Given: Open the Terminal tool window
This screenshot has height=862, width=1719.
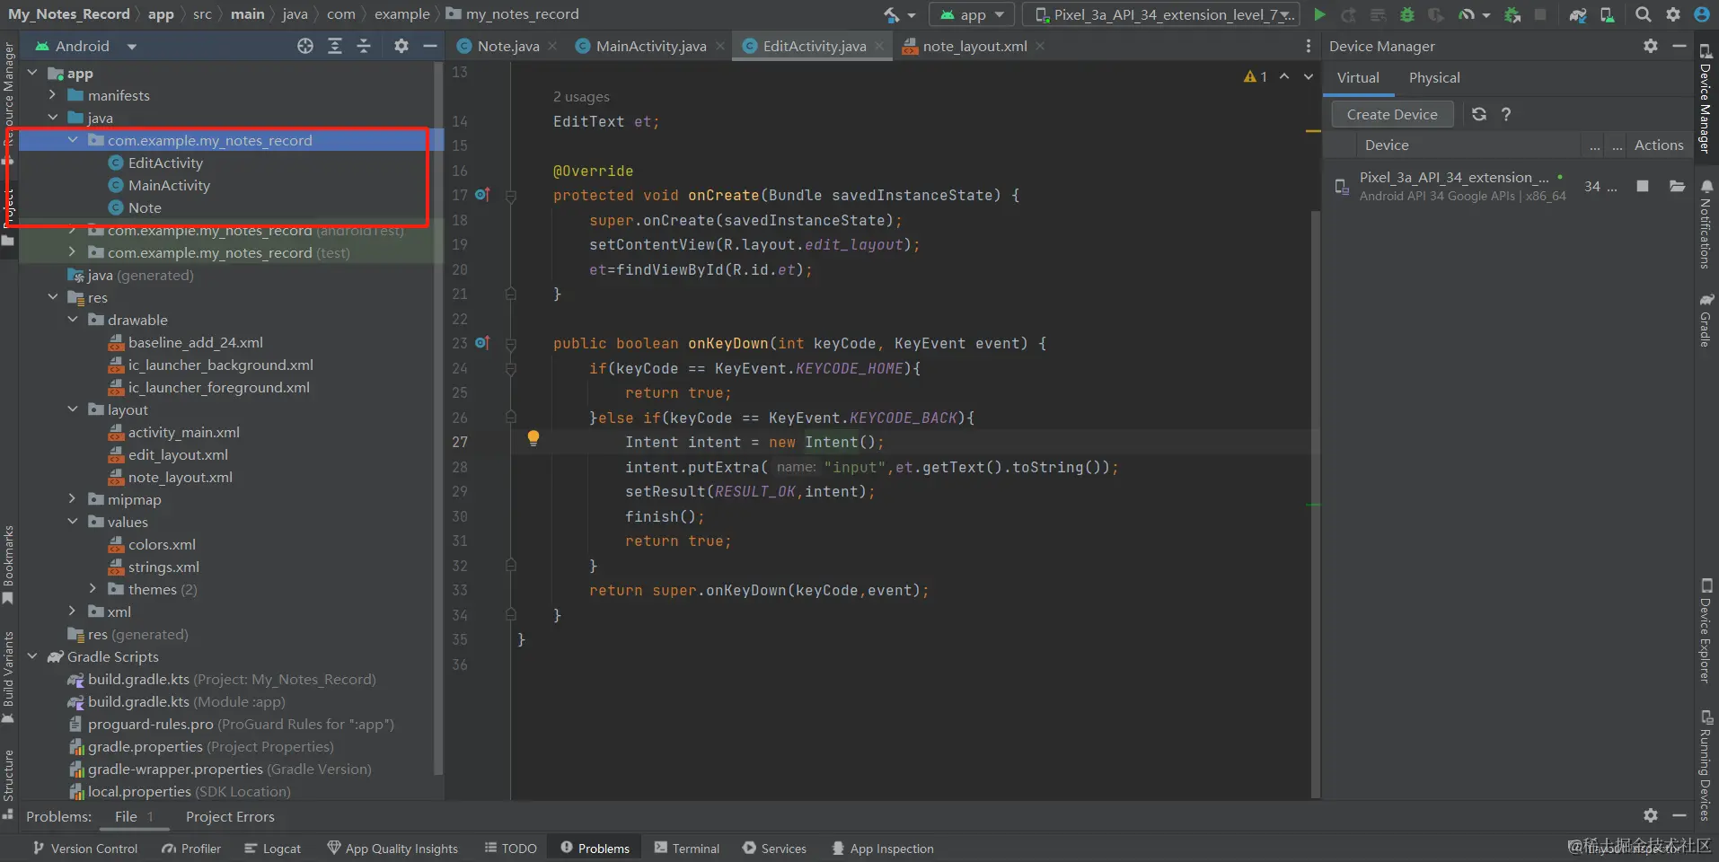Looking at the screenshot, I should point(687,848).
